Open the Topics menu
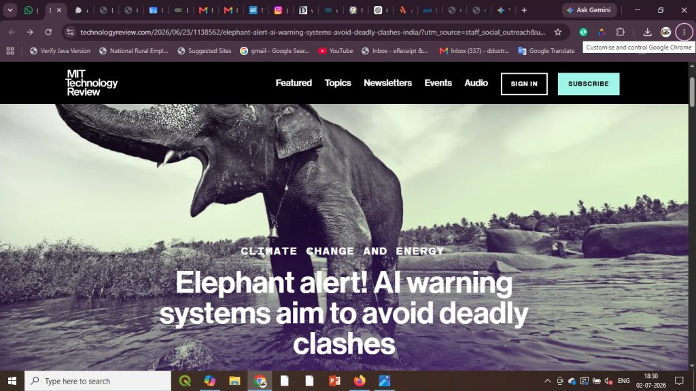The width and height of the screenshot is (696, 391). click(x=338, y=83)
